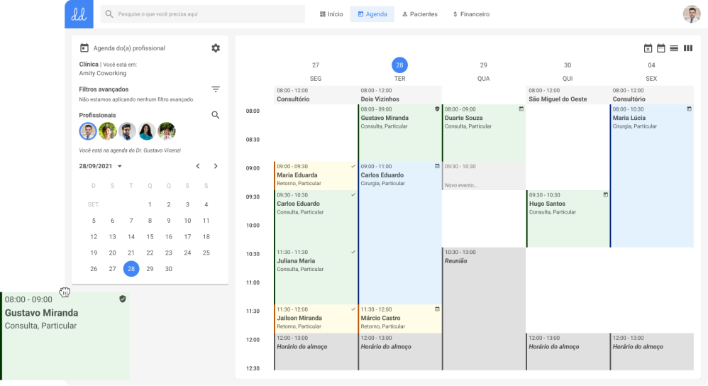
Task: Select day 29 in the mini calendar
Action: pos(150,269)
